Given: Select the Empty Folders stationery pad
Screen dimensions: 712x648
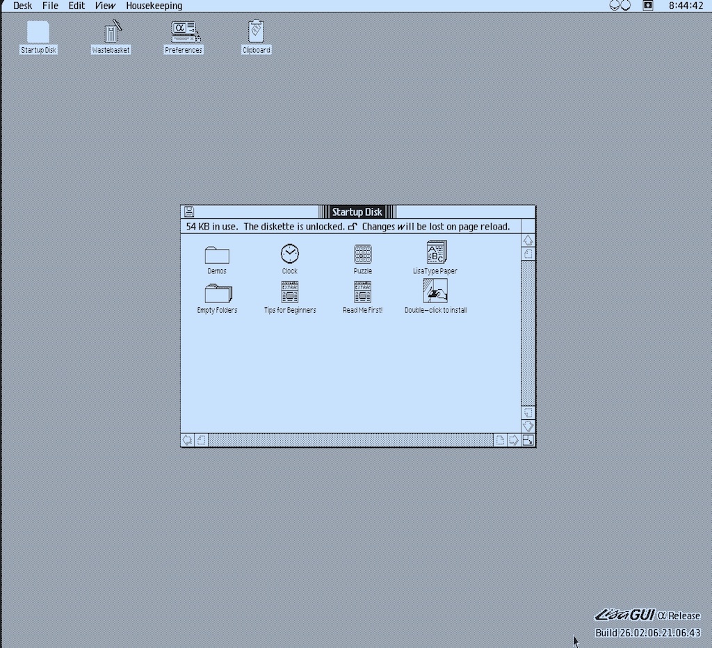Looking at the screenshot, I should click(217, 293).
